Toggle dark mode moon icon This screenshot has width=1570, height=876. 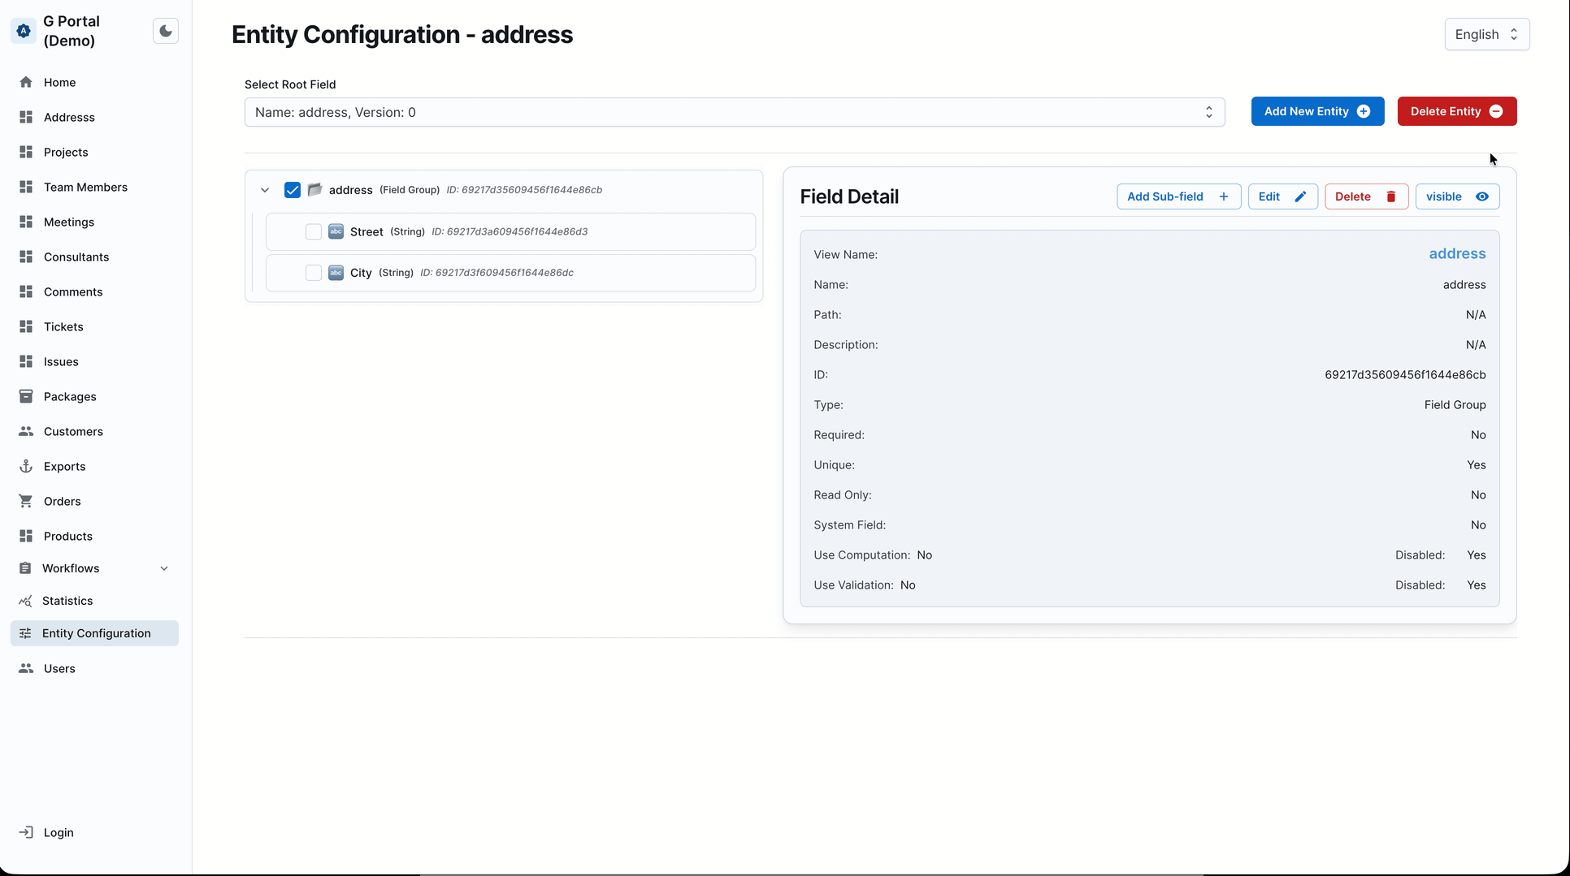tap(166, 31)
